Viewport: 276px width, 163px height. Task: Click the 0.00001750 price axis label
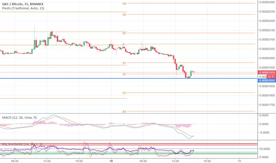click(267, 105)
